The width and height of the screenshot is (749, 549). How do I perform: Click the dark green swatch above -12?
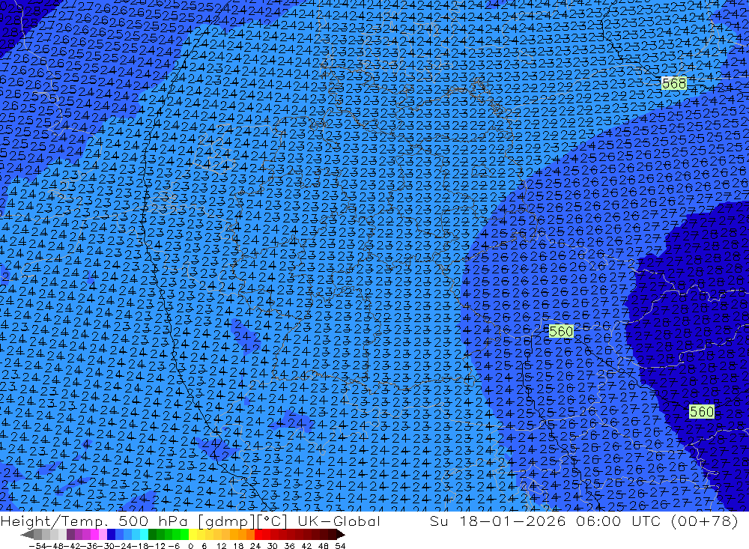pos(152,534)
